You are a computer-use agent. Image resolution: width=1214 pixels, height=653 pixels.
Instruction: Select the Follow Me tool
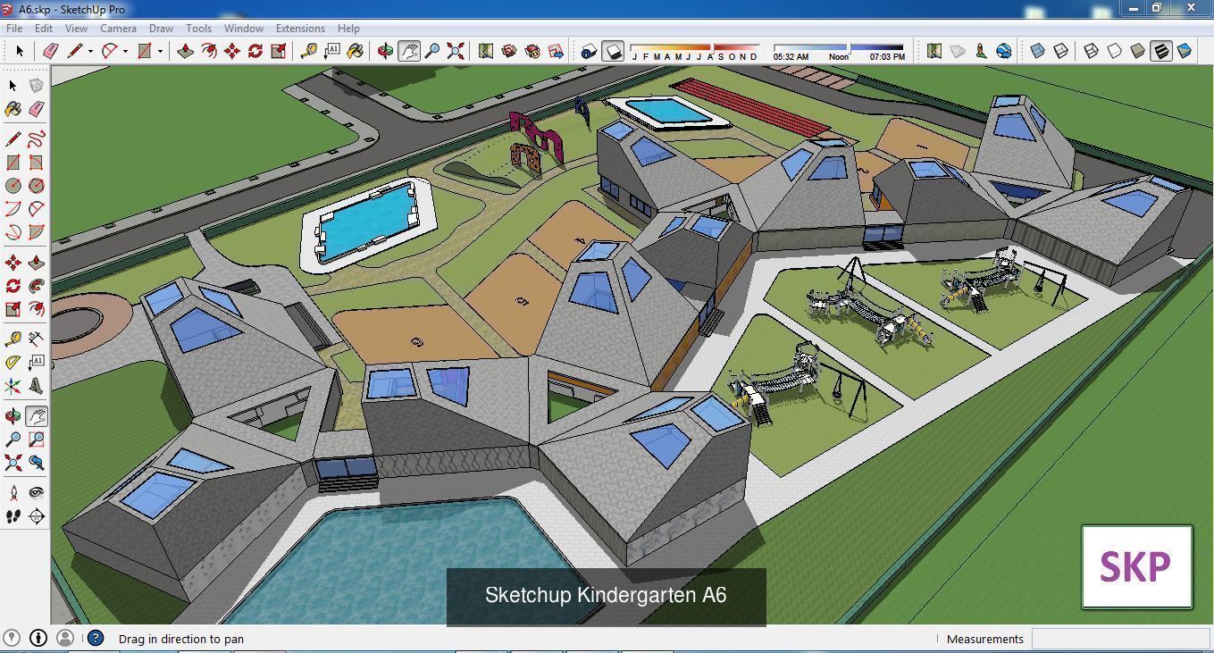(36, 286)
